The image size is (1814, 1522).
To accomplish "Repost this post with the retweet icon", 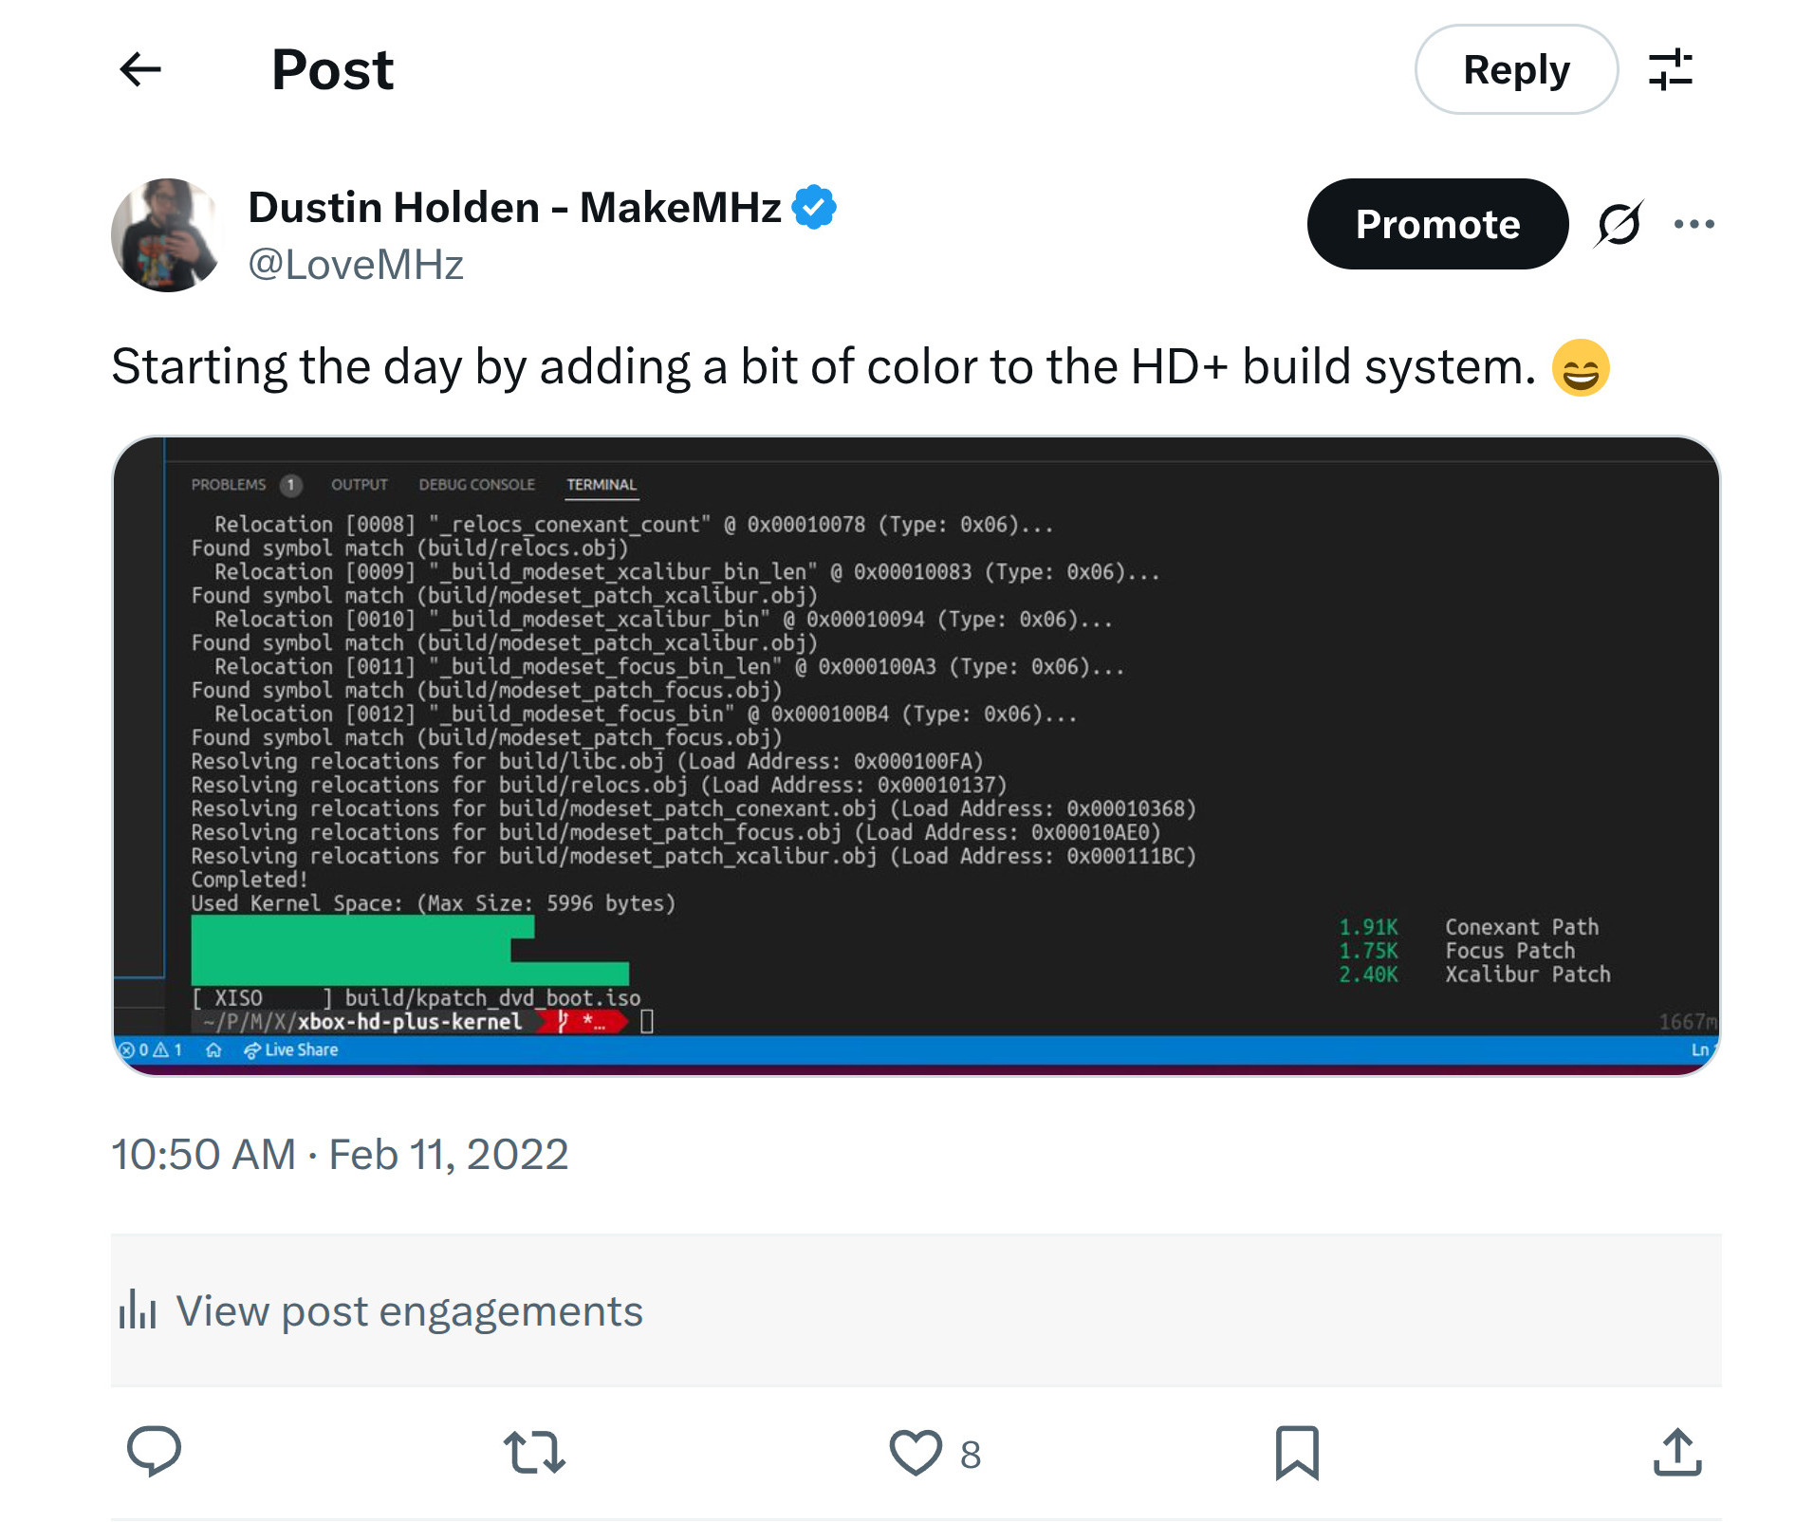I will click(x=534, y=1452).
